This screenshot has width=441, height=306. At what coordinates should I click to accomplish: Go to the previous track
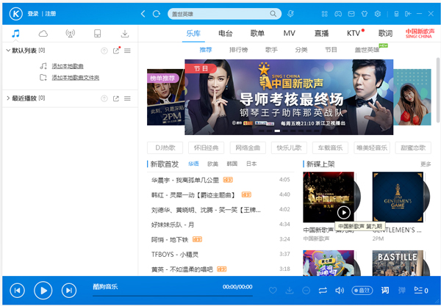pos(17,291)
